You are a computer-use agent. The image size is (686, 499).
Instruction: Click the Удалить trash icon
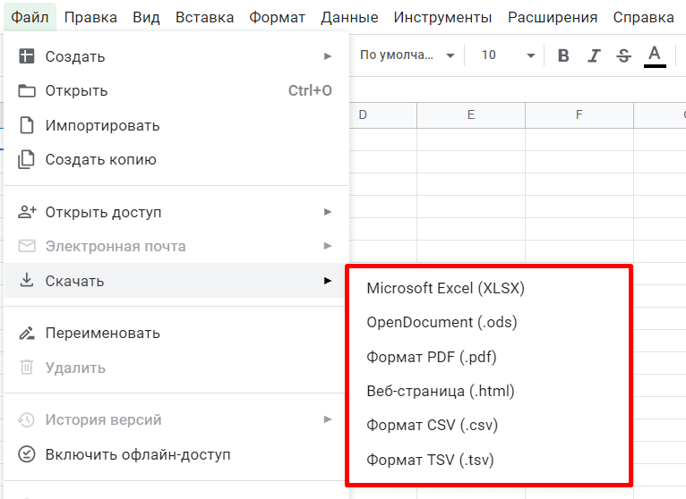[27, 367]
